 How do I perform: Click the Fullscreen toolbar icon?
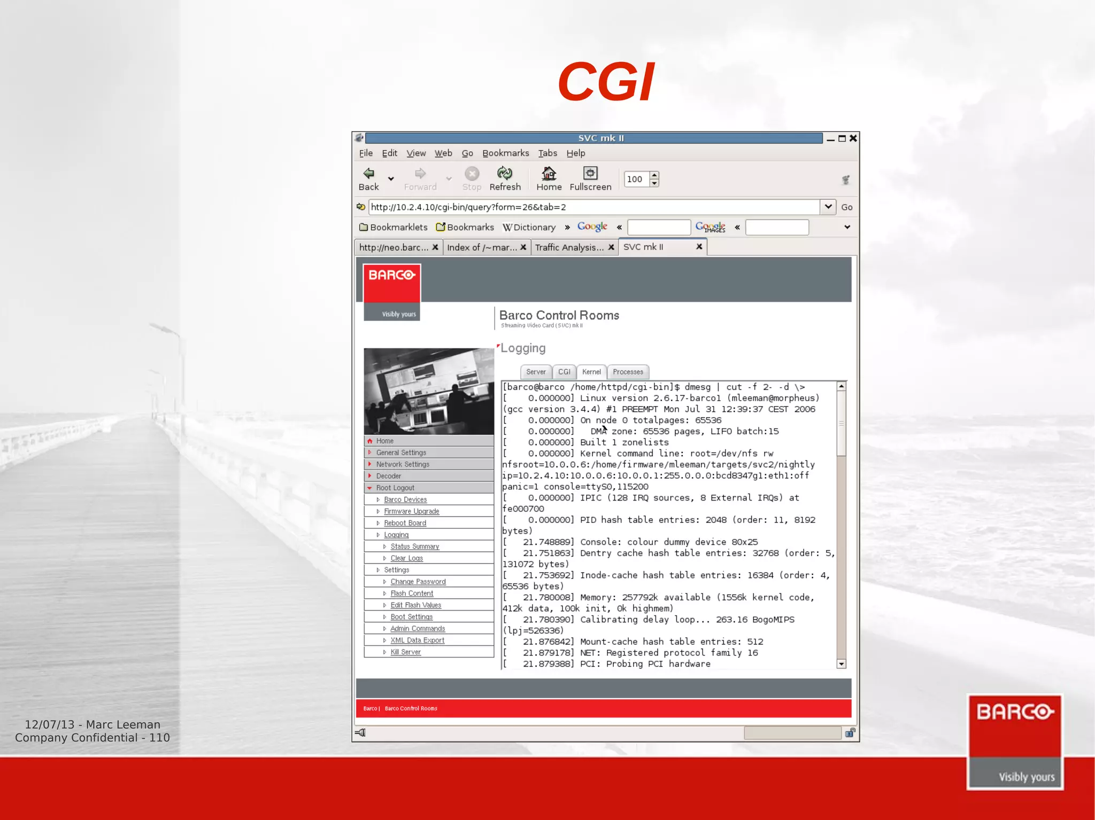590,173
